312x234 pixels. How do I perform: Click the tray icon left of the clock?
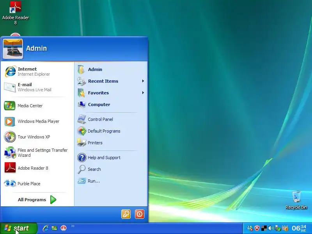click(x=285, y=228)
